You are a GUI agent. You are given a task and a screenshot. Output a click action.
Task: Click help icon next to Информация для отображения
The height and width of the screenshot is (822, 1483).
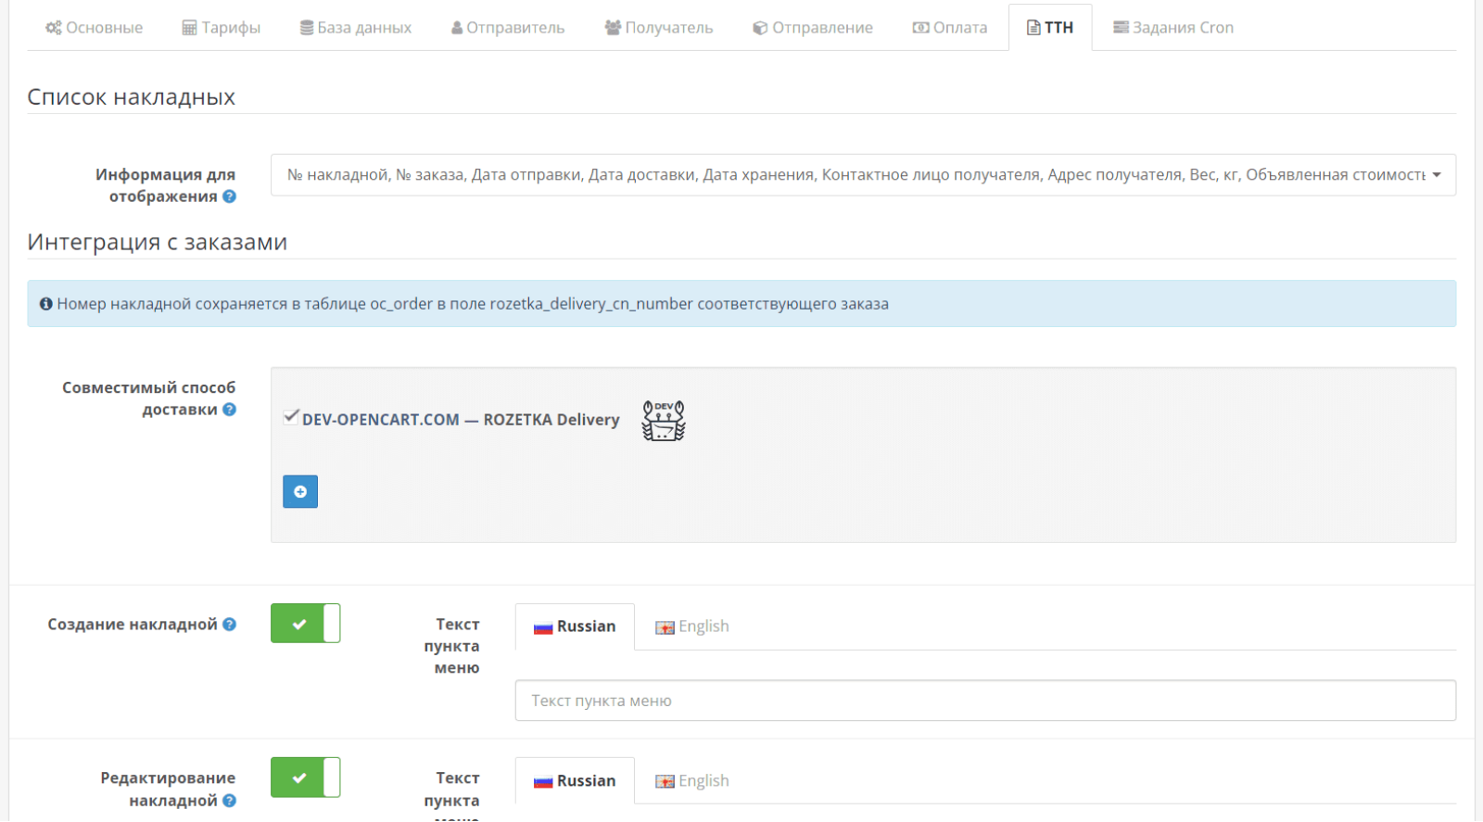(x=229, y=196)
